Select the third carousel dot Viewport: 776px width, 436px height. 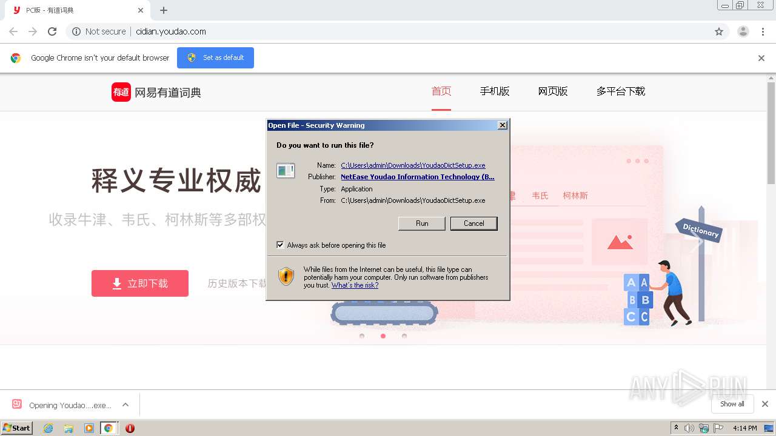(x=404, y=336)
